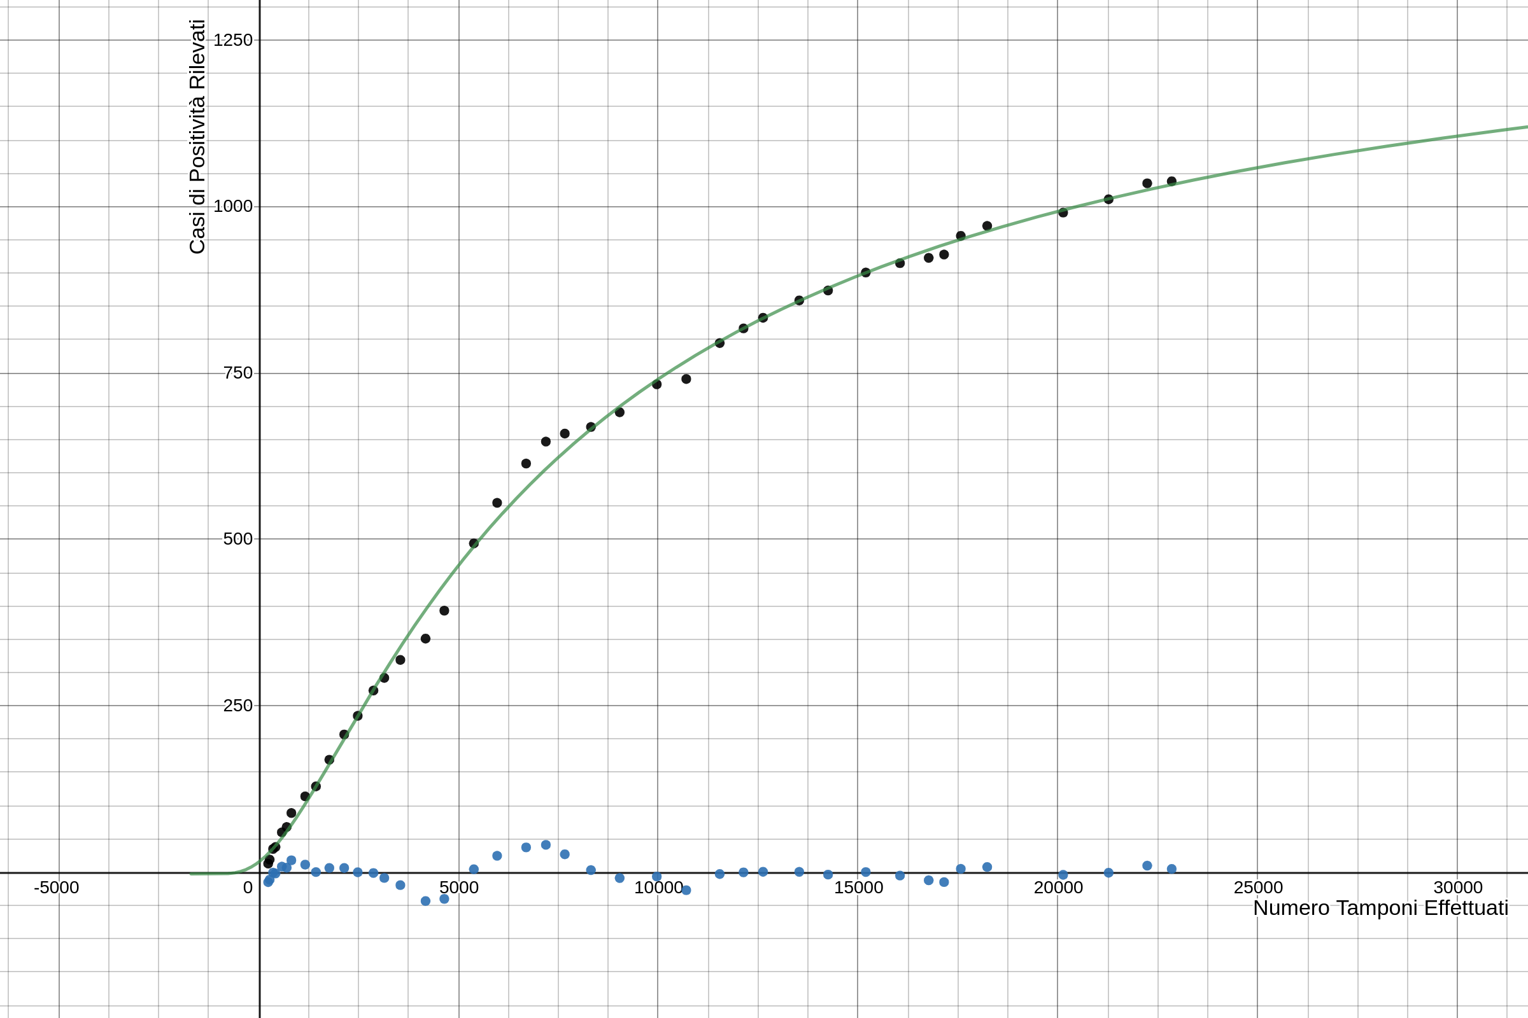Click the 20000 x-axis tick label

point(1058,888)
